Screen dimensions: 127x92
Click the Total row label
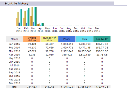[x=14, y=87]
